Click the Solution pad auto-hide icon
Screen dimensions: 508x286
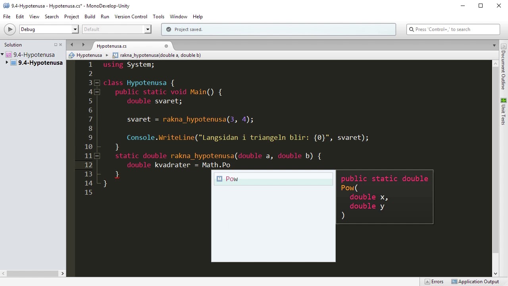[x=56, y=45]
